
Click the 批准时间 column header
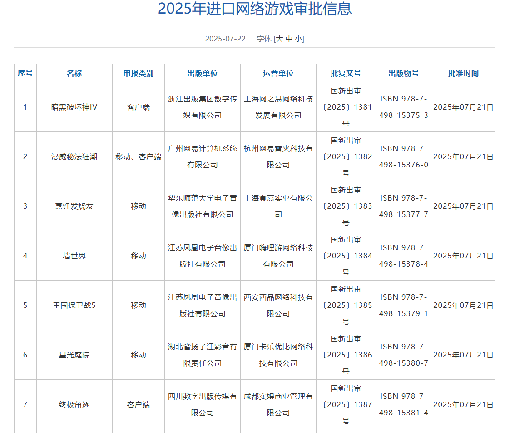(x=464, y=73)
